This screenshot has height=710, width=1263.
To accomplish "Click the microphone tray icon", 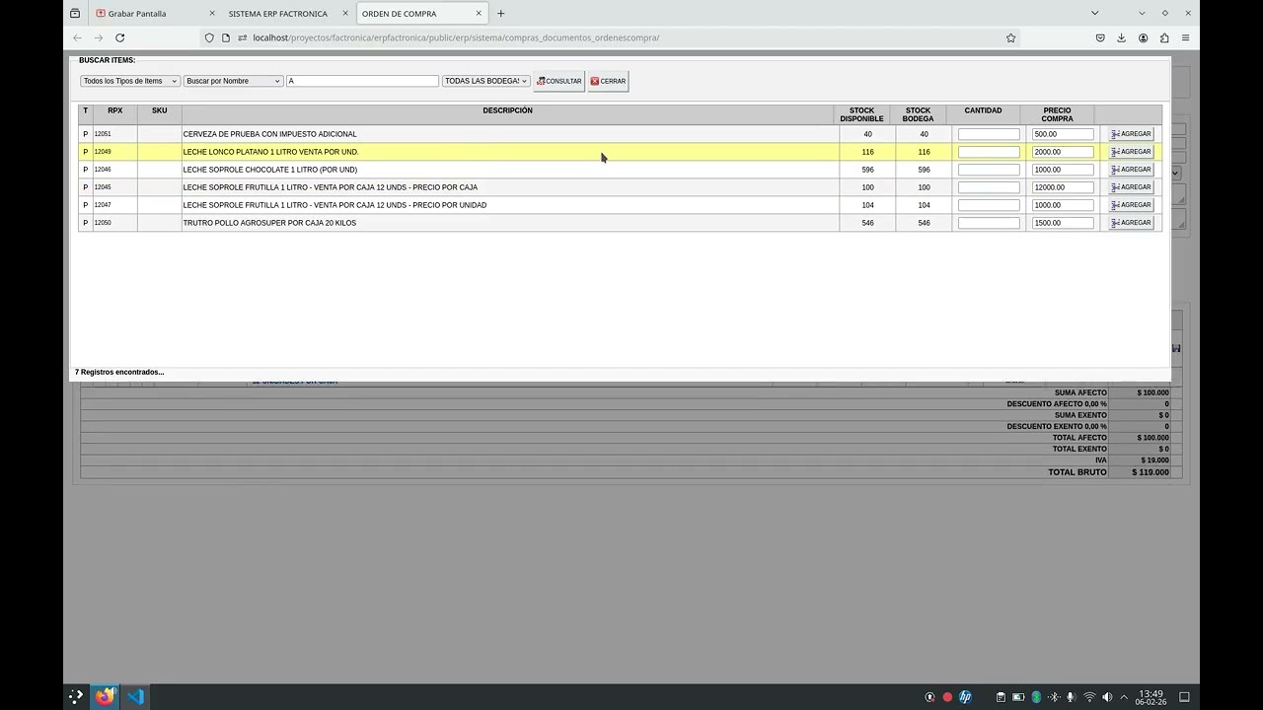I will click(1072, 697).
